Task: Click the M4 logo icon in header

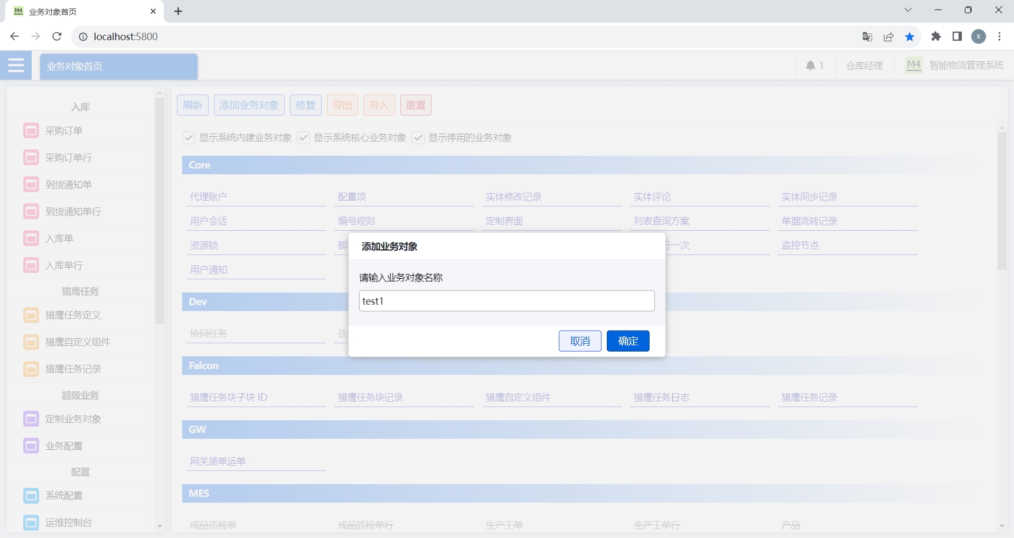Action: 914,65
